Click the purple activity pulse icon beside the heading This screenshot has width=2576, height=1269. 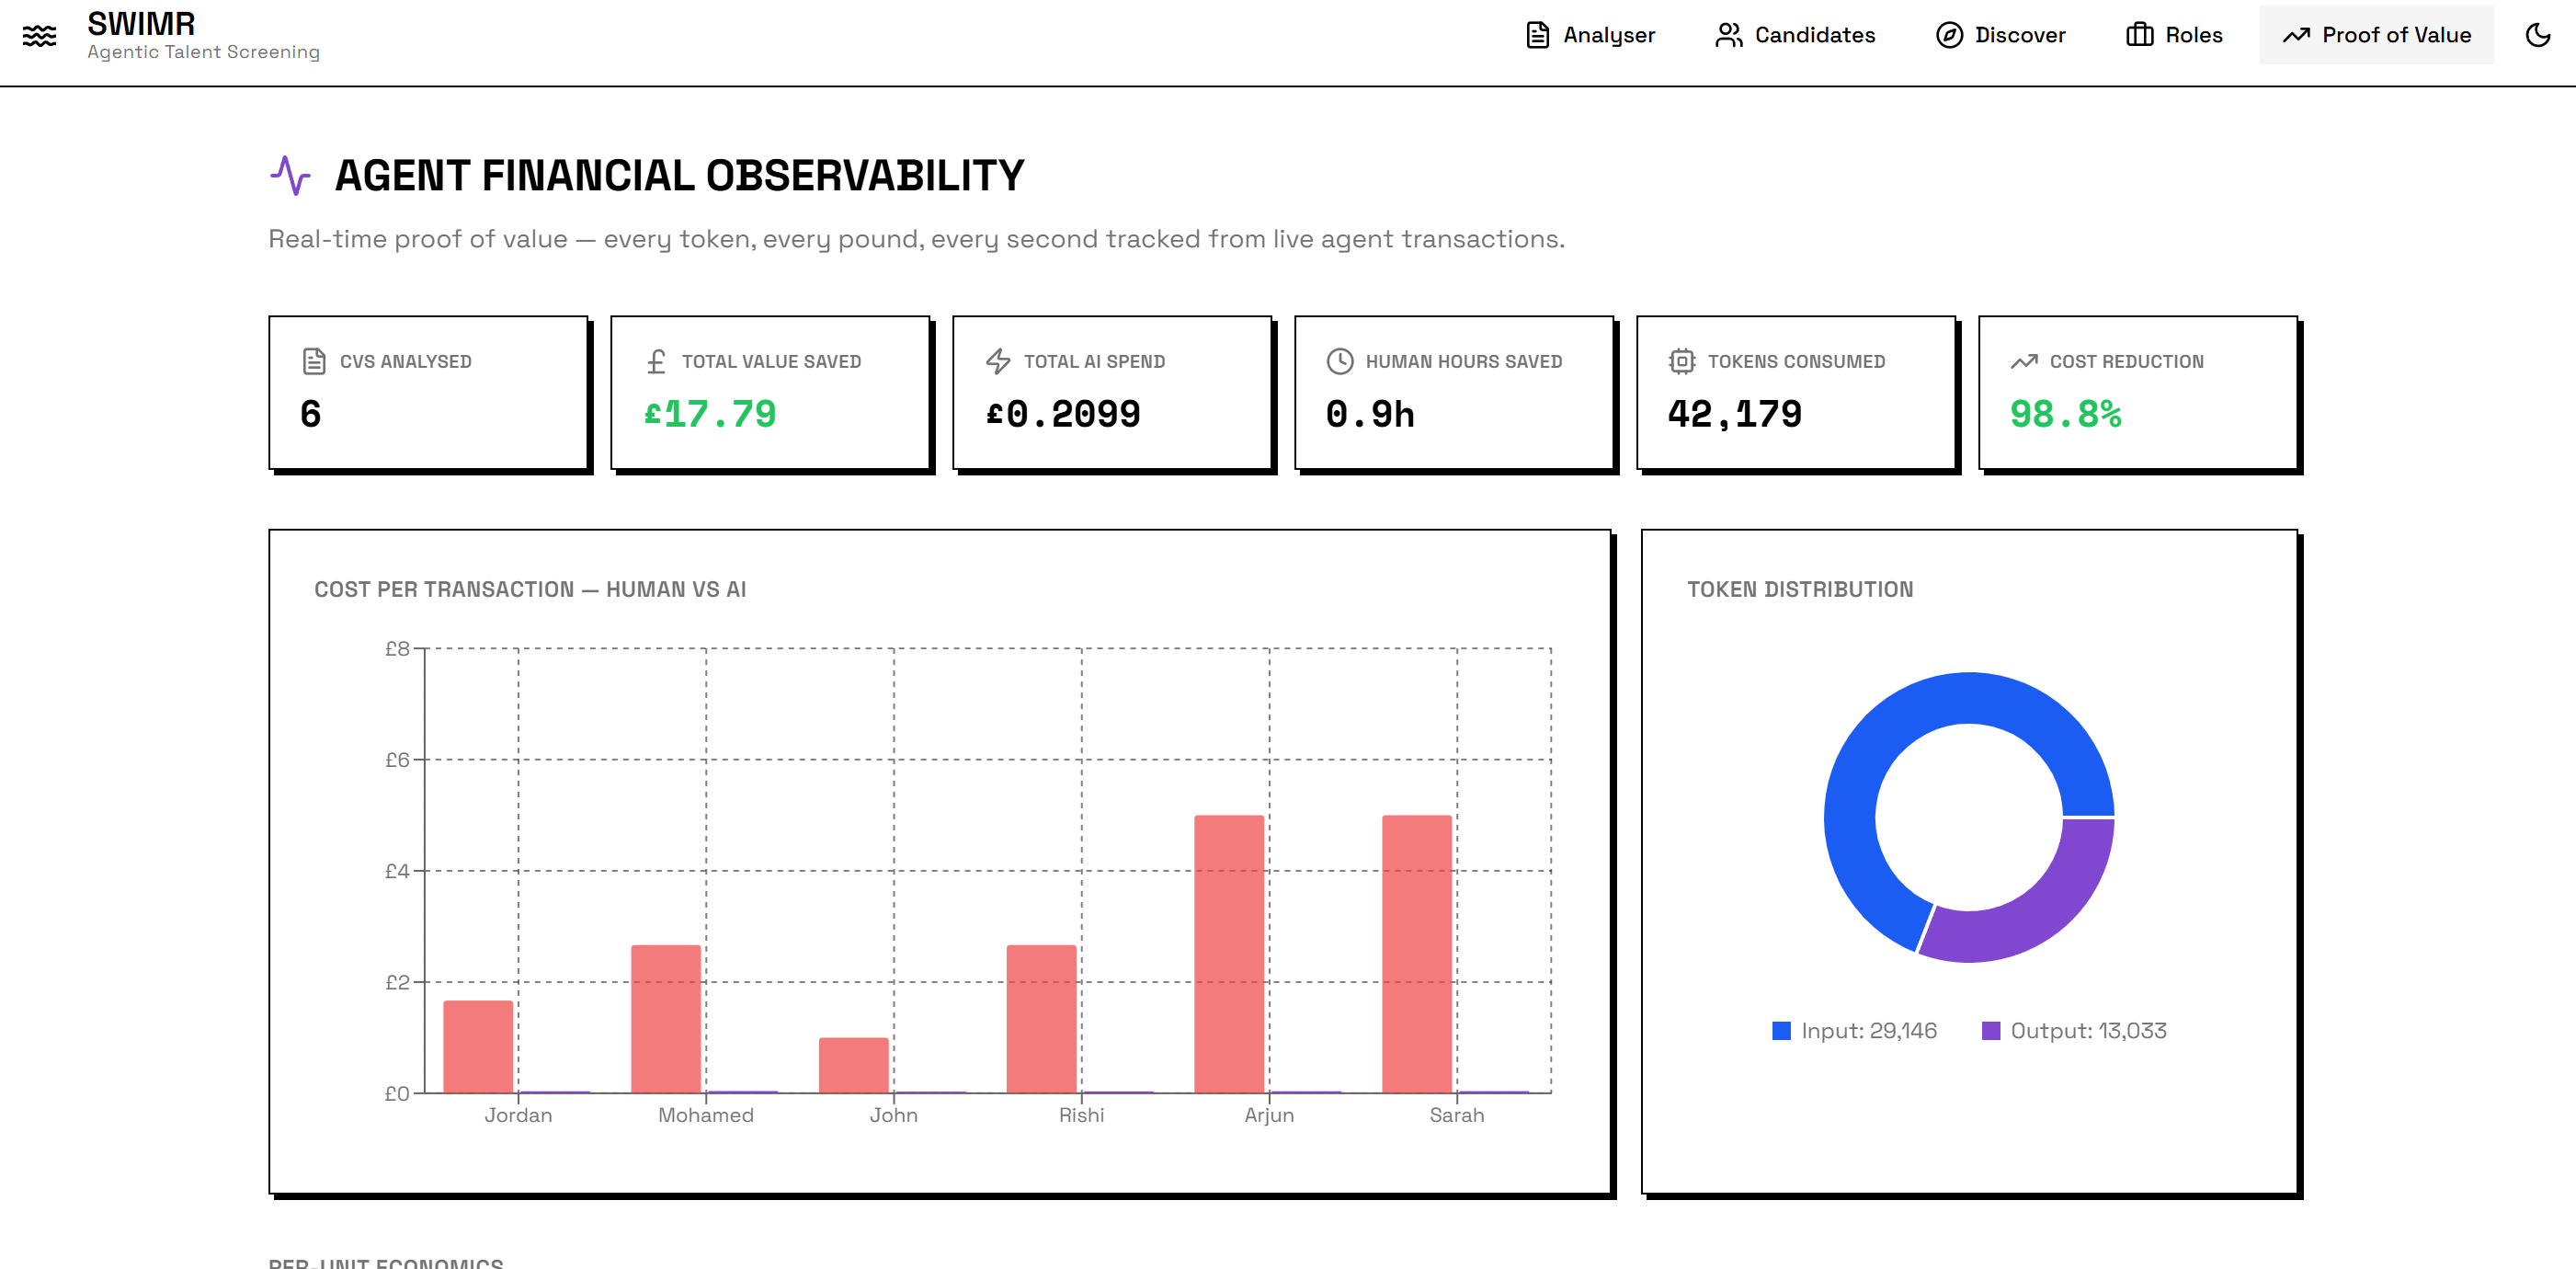290,176
